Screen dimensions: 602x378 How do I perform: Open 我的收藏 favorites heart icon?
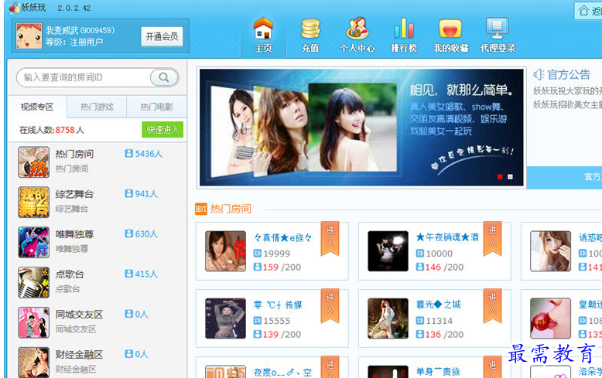(x=450, y=29)
